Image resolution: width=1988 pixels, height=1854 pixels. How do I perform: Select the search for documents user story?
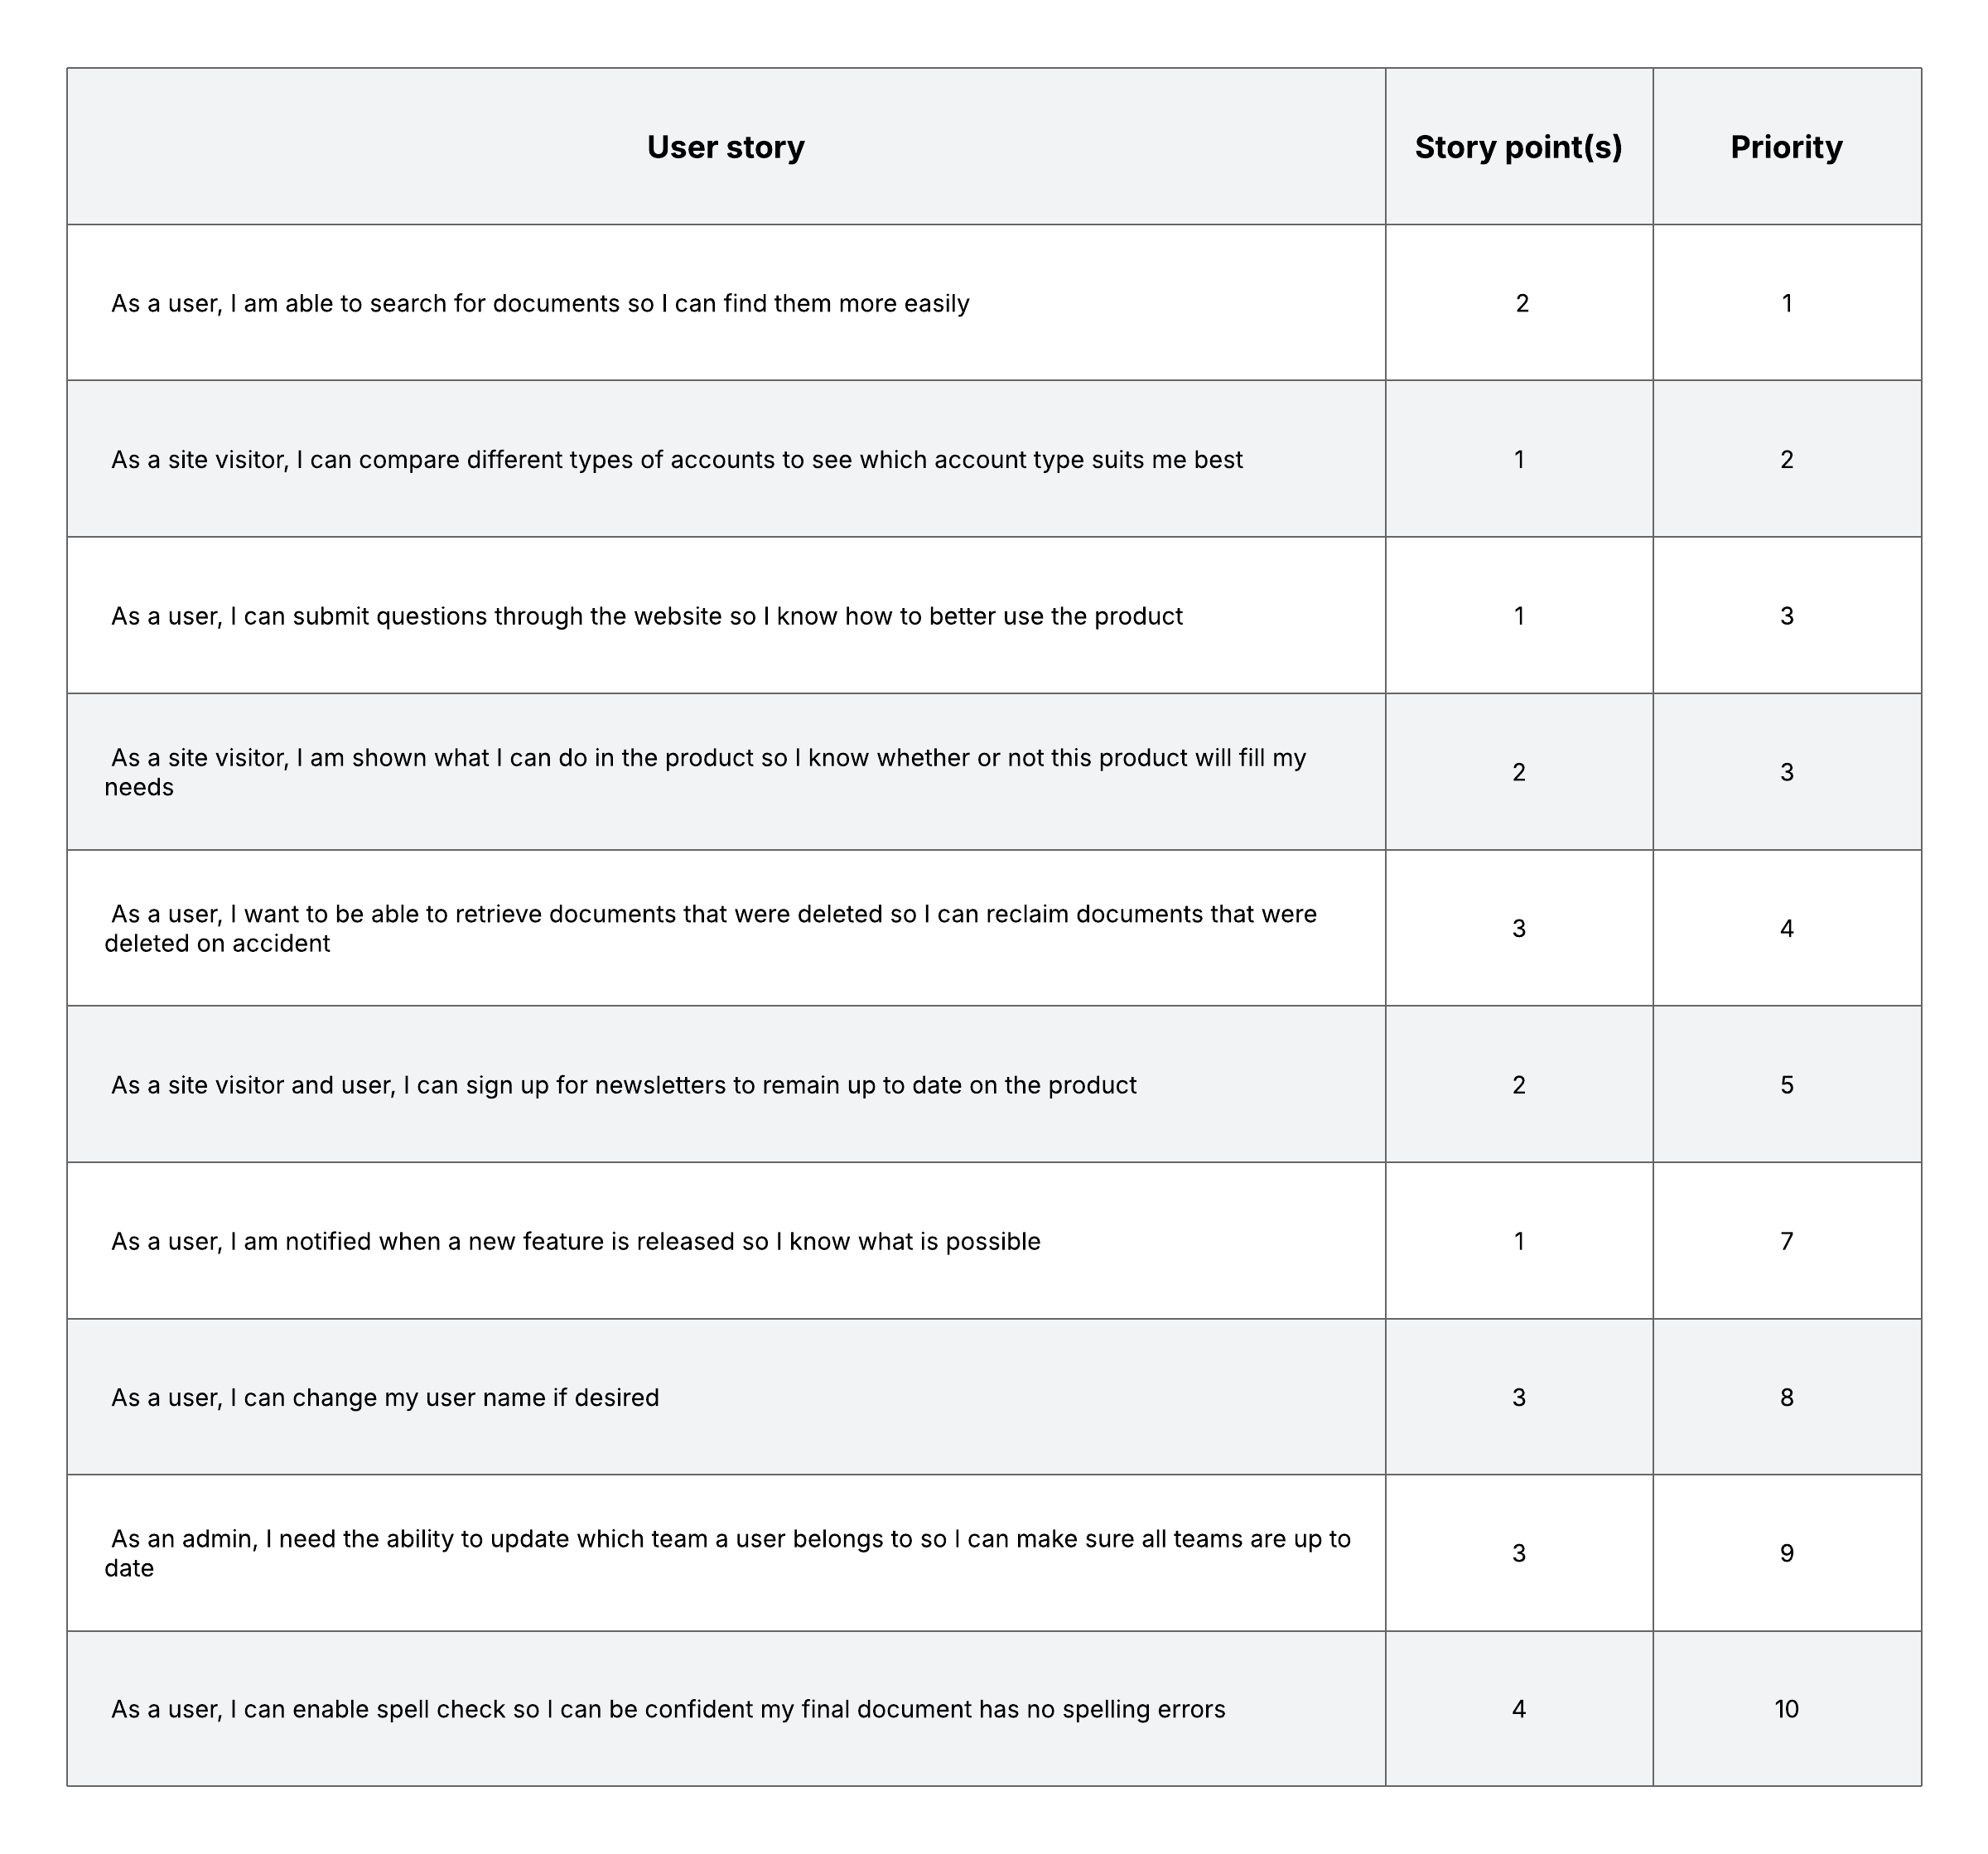coord(540,303)
